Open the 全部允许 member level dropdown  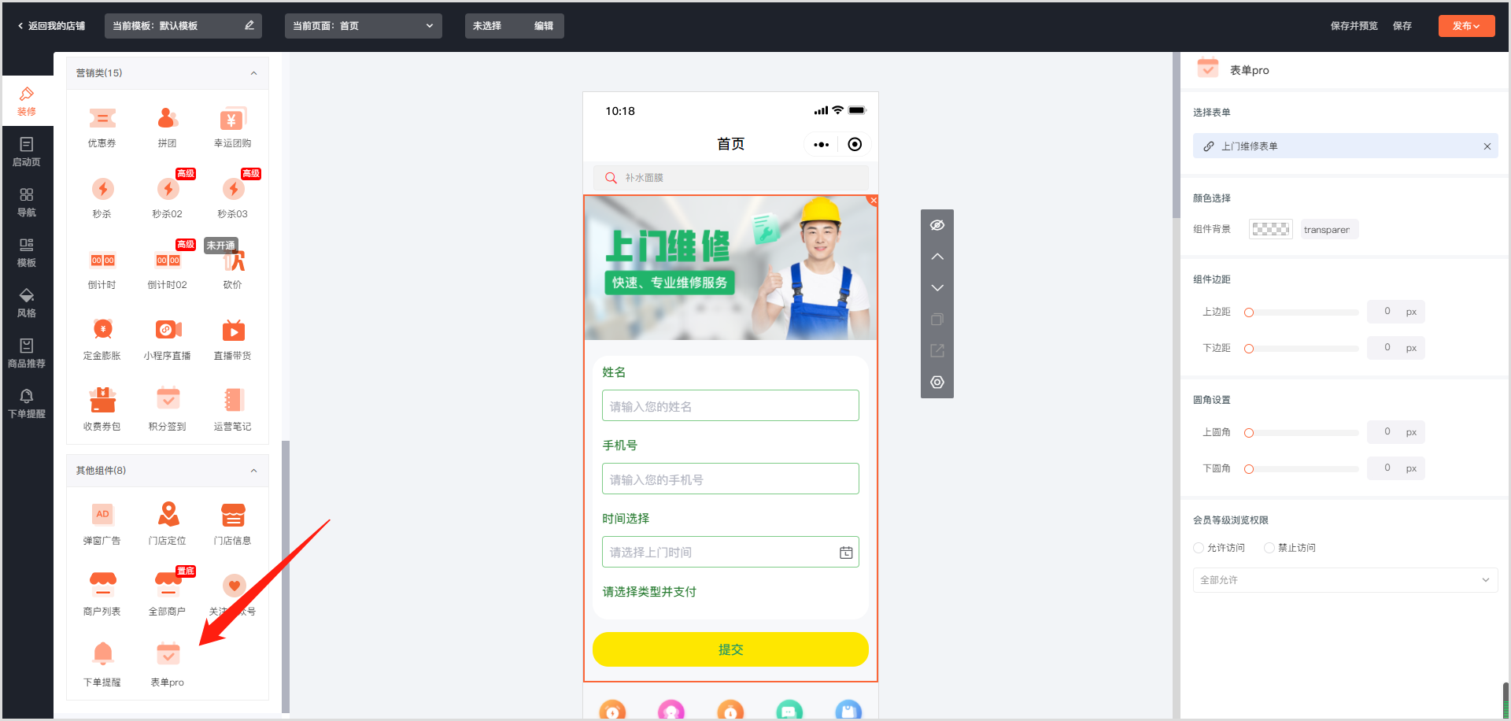pos(1344,580)
